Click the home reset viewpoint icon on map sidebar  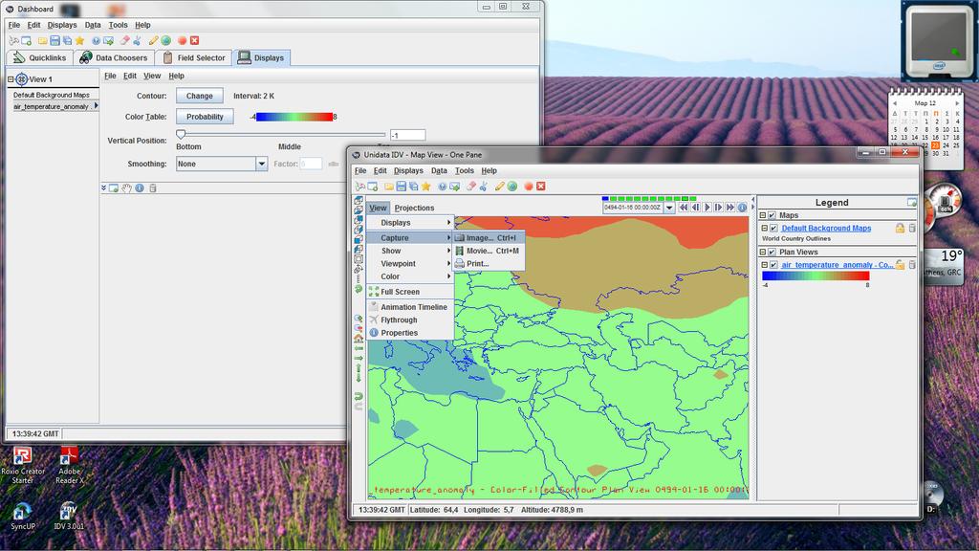click(359, 339)
